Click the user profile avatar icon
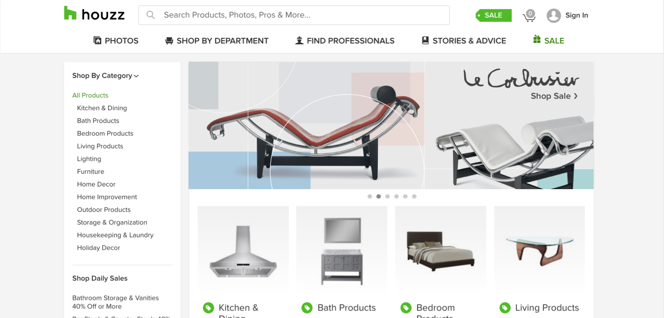 (x=554, y=16)
